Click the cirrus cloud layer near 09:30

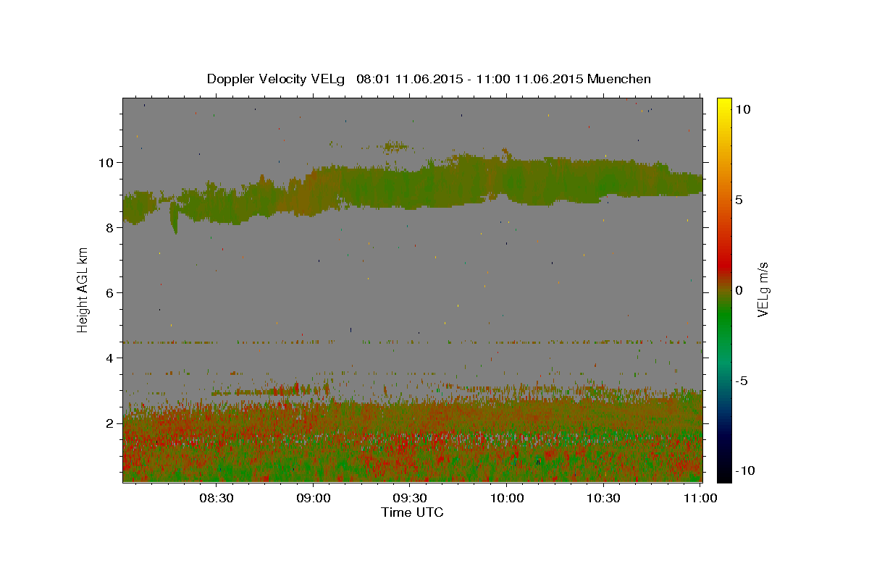(x=409, y=188)
